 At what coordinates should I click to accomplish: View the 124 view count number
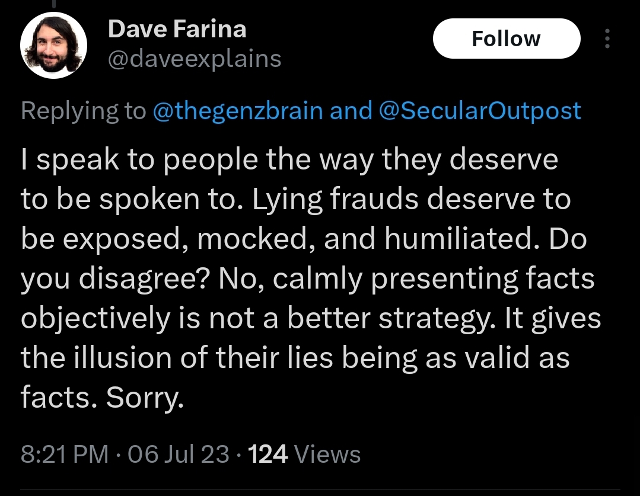pos(268,454)
